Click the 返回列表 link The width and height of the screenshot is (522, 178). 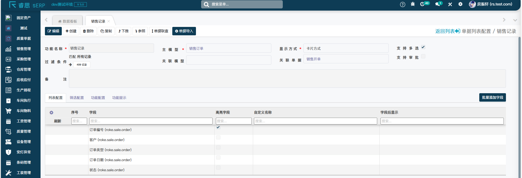click(447, 31)
